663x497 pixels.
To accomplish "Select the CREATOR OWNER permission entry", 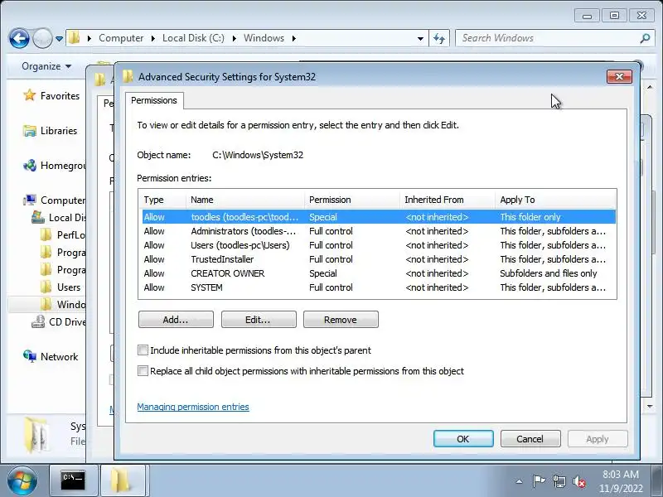I will coord(379,273).
